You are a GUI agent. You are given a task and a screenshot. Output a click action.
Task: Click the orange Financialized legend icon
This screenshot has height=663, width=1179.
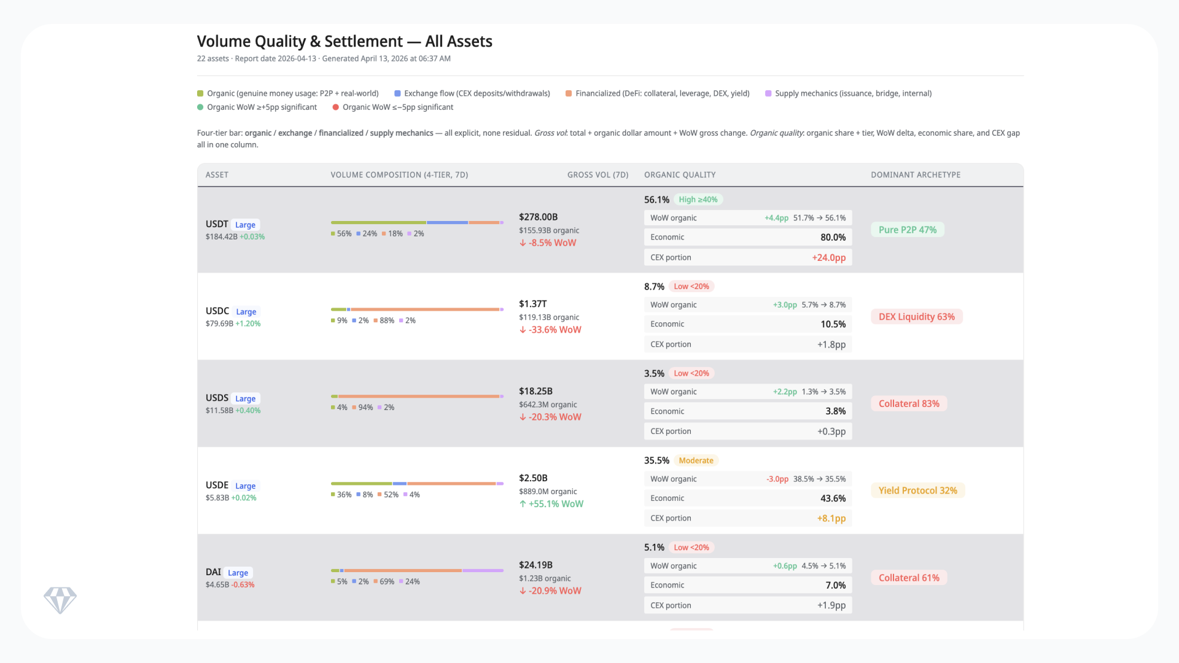coord(569,93)
